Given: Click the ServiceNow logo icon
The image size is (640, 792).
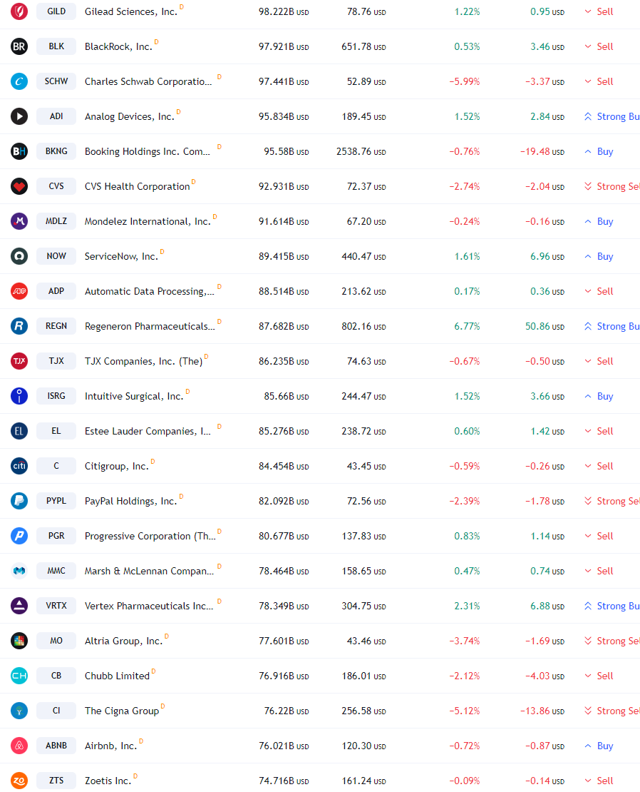Looking at the screenshot, I should click(19, 256).
